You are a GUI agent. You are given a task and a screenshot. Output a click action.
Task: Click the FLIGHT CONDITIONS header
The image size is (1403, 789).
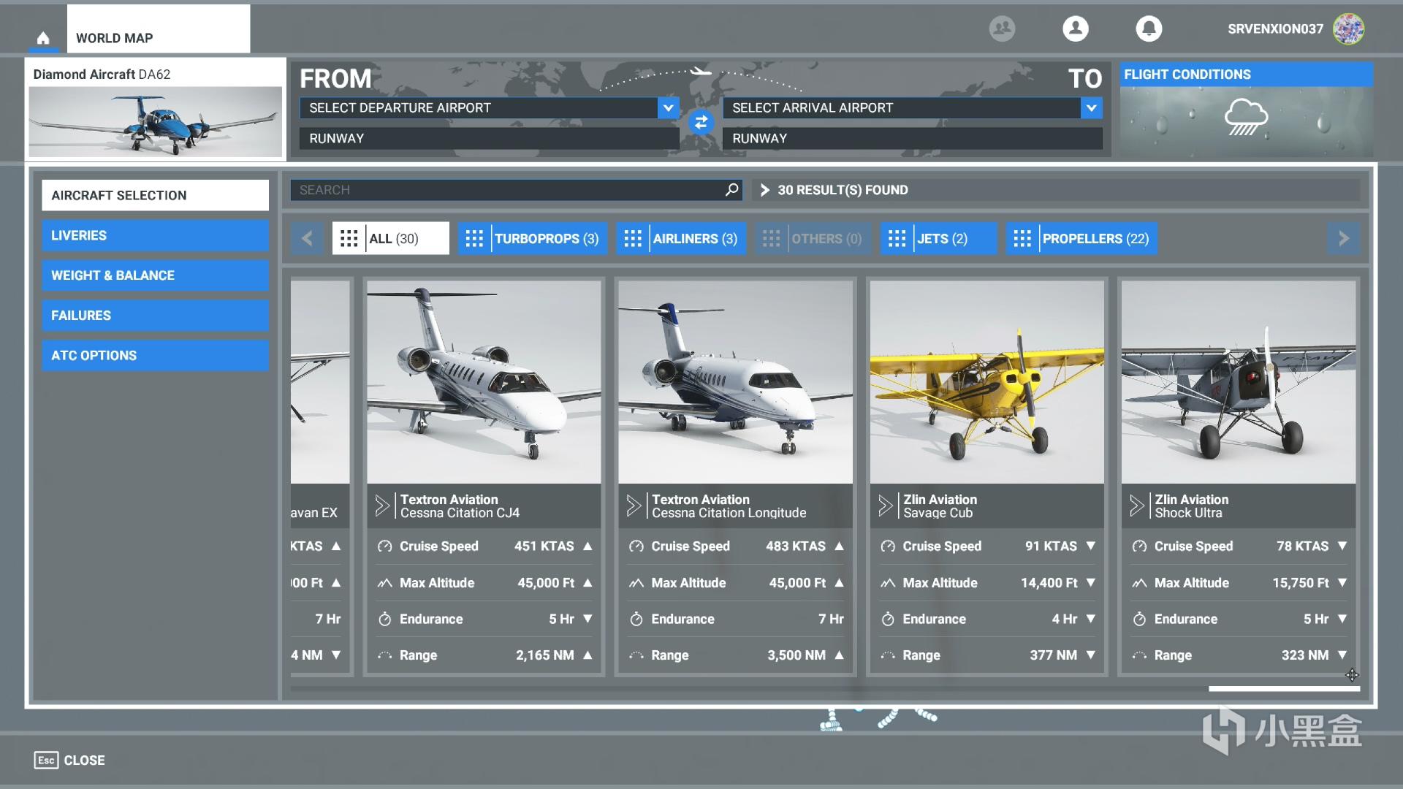pos(1246,75)
